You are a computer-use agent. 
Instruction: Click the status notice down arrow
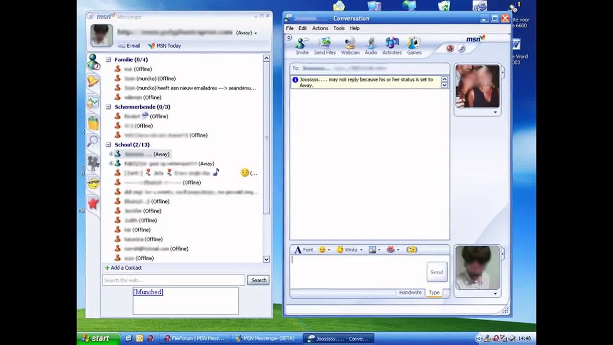tap(444, 85)
